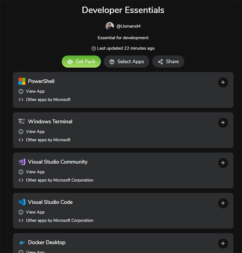Add Docker Desktop with plus button
Viewport: 242px width, 253px height.
(x=223, y=243)
